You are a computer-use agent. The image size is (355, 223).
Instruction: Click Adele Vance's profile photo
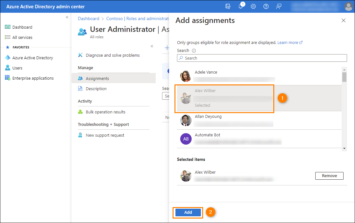click(186, 76)
